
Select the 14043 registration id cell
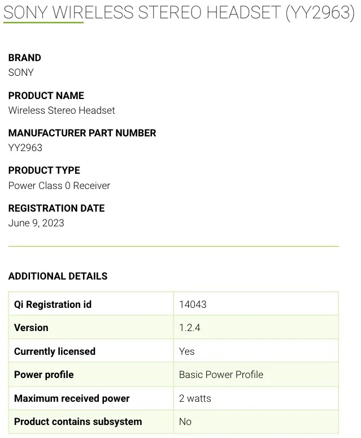click(x=193, y=304)
